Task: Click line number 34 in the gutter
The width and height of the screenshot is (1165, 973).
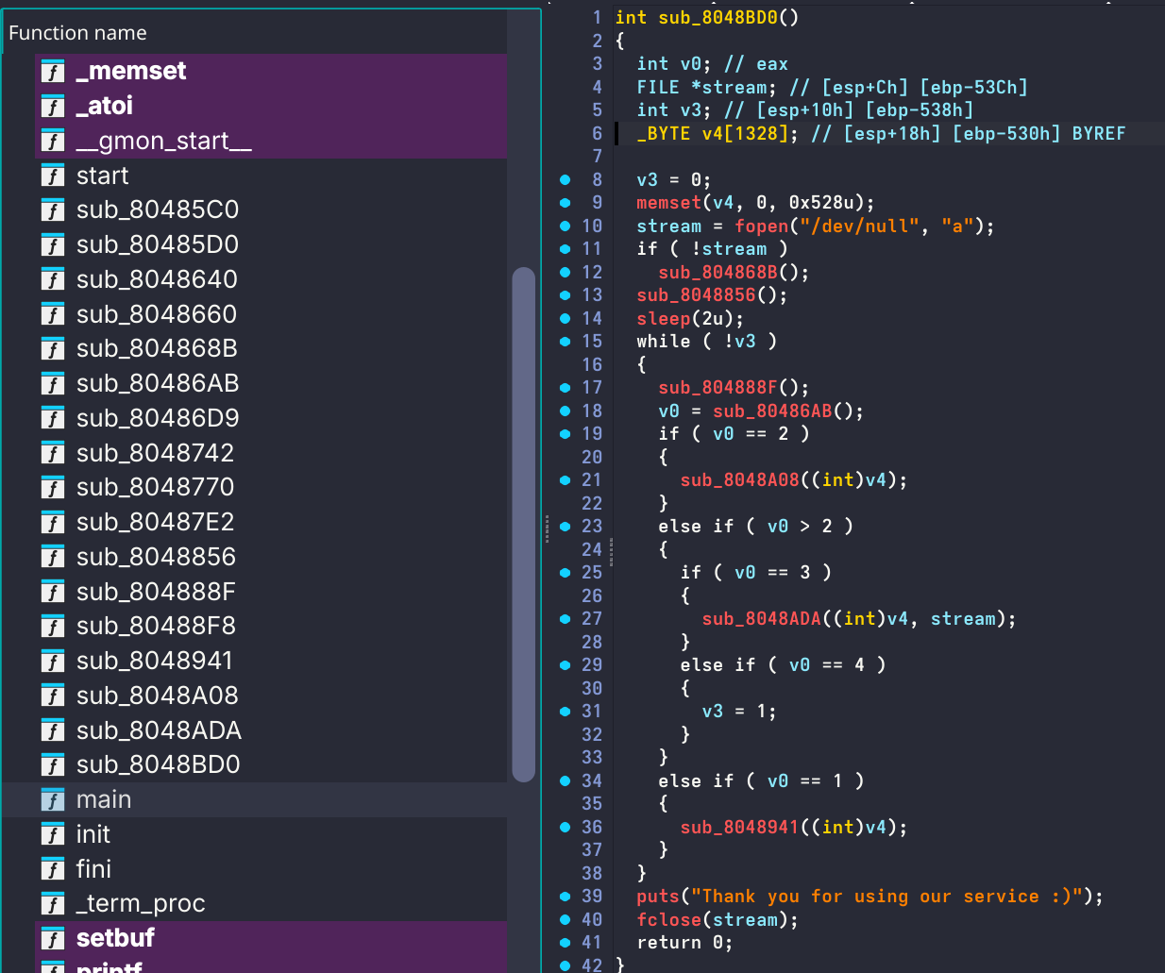Action: coord(592,781)
